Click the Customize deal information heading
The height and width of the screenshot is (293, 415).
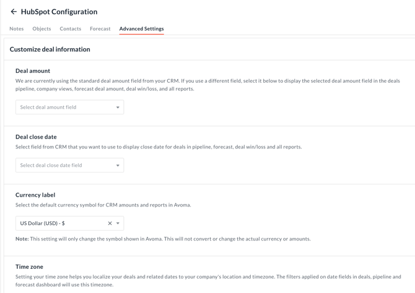[50, 49]
